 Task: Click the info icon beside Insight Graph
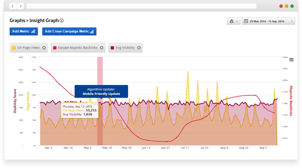click(62, 21)
